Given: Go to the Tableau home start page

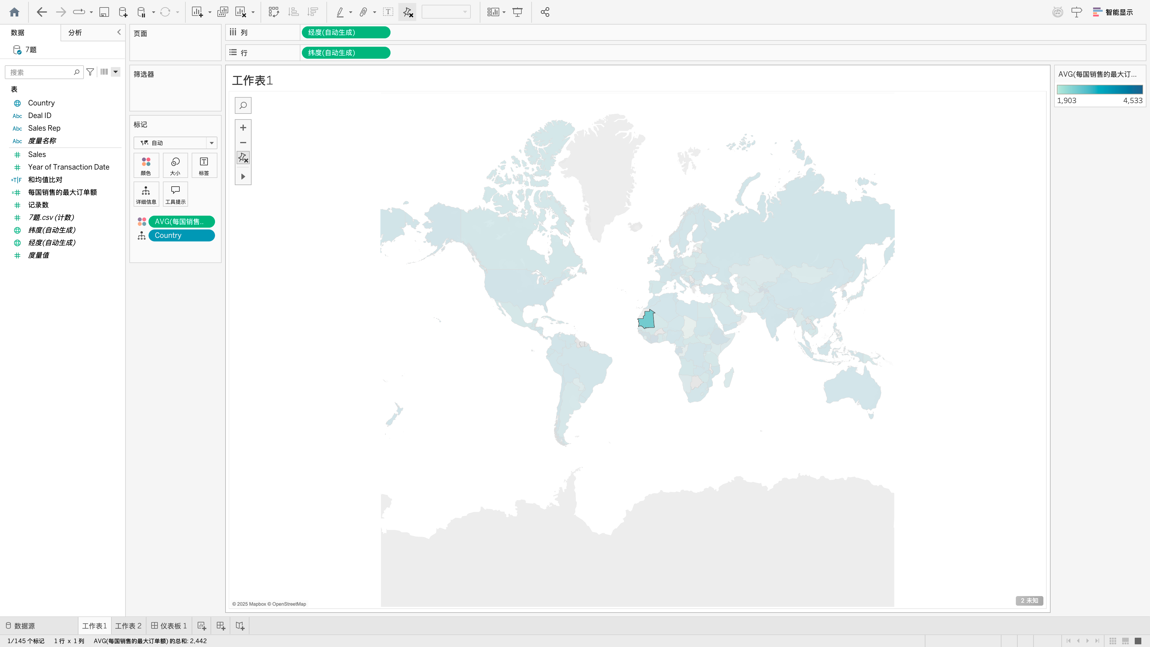Looking at the screenshot, I should pyautogui.click(x=14, y=12).
